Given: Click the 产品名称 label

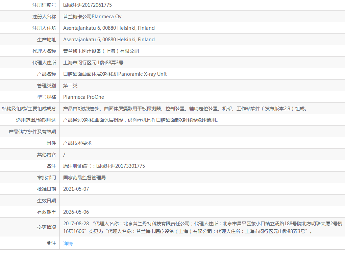Looking at the screenshot, I should tap(47, 74).
